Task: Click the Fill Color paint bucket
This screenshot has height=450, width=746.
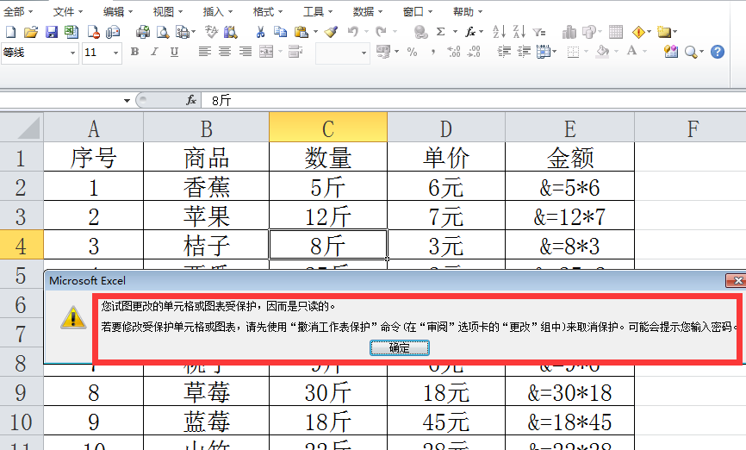Action: click(603, 52)
